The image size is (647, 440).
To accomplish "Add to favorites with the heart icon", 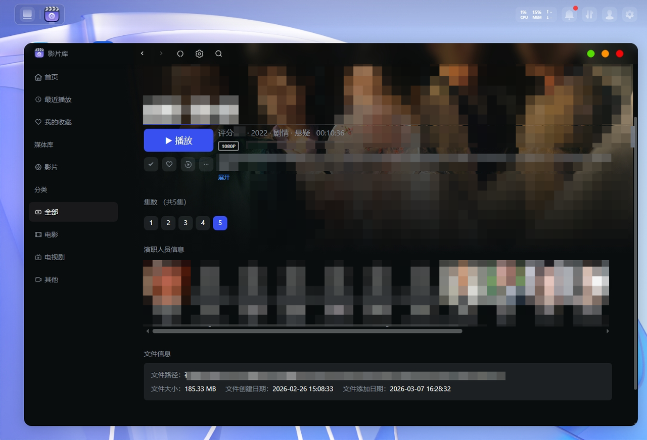I will (x=169, y=164).
